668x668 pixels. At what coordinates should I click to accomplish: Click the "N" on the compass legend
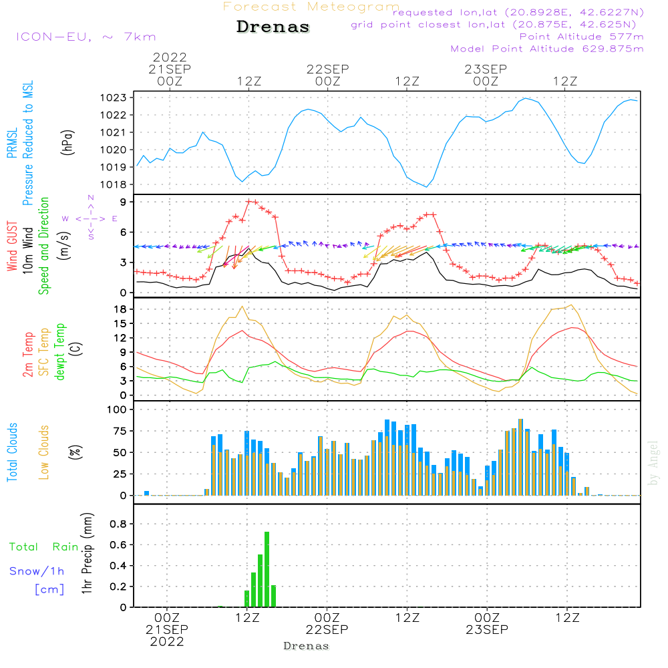91,198
